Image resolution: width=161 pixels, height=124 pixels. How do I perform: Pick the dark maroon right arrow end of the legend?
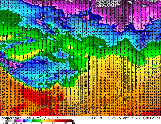73,121
